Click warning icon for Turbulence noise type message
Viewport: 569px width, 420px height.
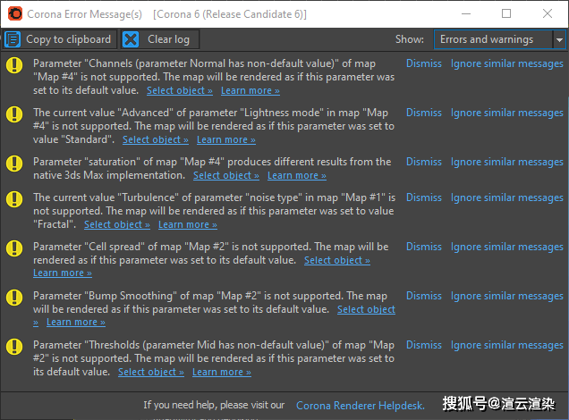tap(14, 199)
